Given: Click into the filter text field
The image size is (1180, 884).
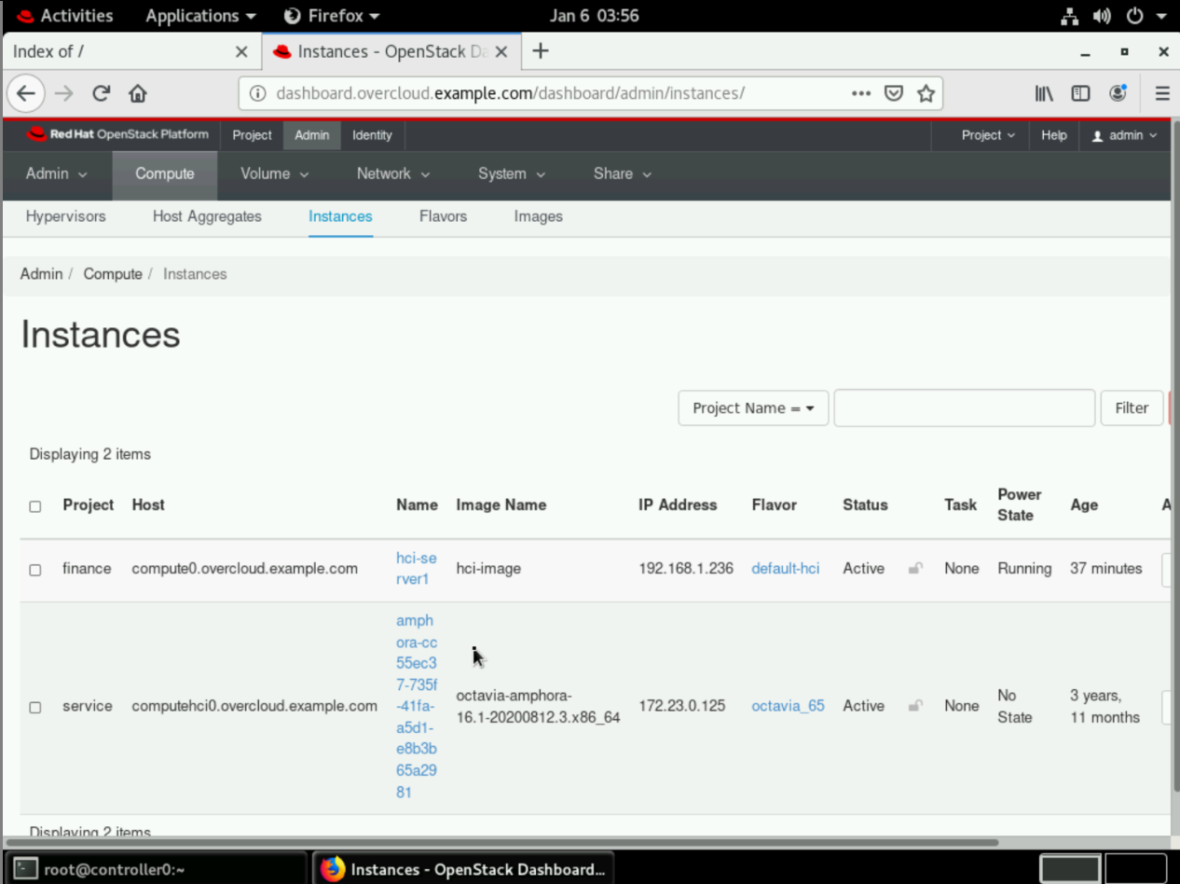Looking at the screenshot, I should click(x=964, y=408).
